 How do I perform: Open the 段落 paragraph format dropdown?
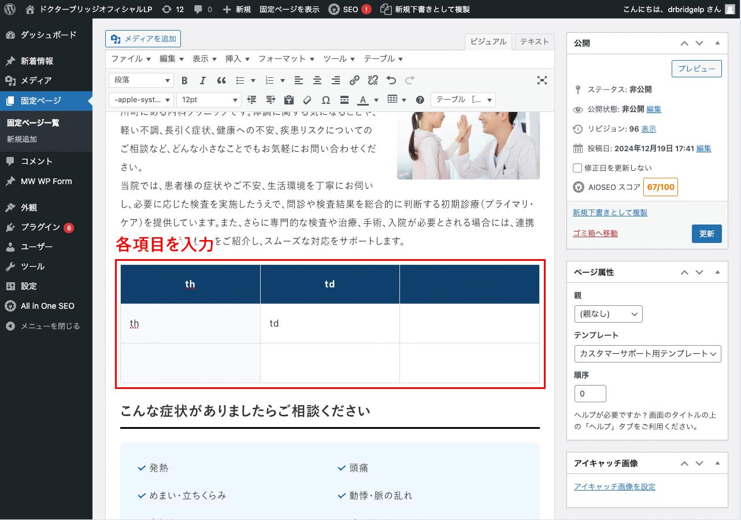click(142, 81)
